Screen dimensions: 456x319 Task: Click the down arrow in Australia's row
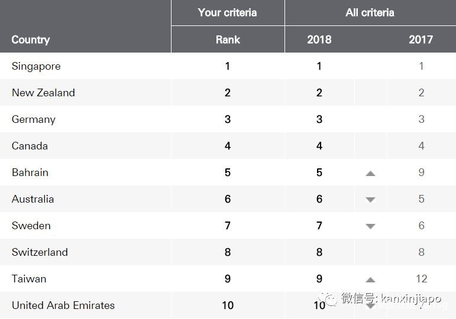coord(370,200)
